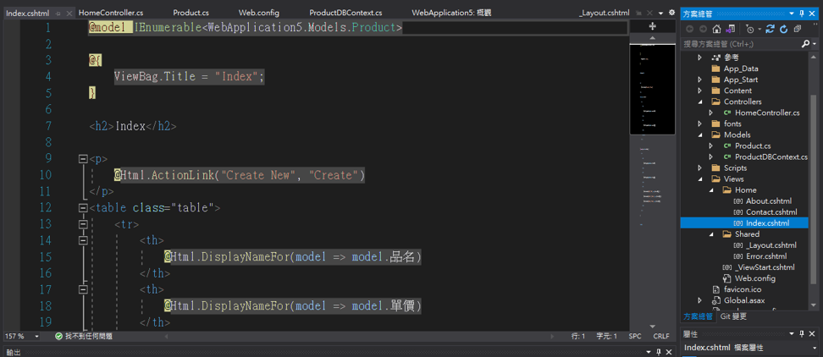Expand the Content folder node

699,91
